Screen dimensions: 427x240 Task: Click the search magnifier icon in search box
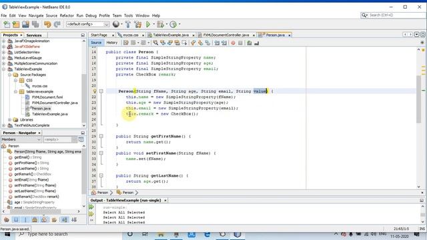click(364, 15)
